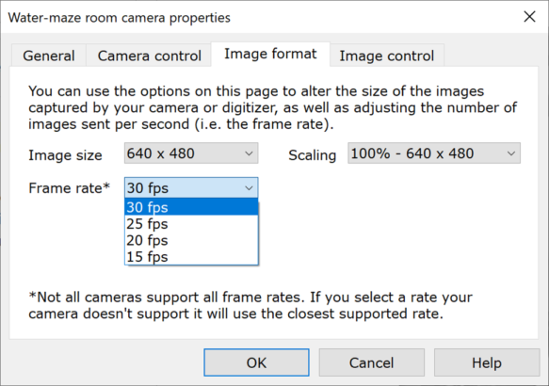The width and height of the screenshot is (549, 386).
Task: Pick 25 fps from the frame rate list
Action: [191, 224]
